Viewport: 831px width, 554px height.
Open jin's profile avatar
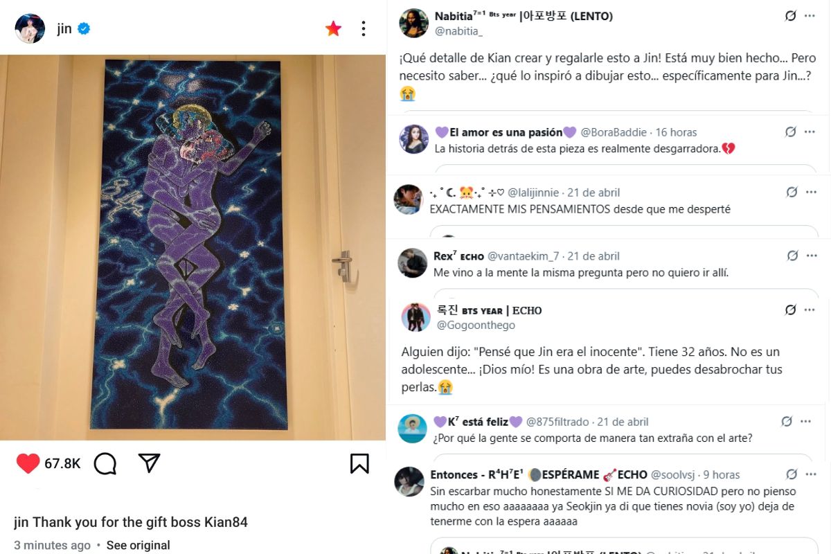[x=30, y=28]
